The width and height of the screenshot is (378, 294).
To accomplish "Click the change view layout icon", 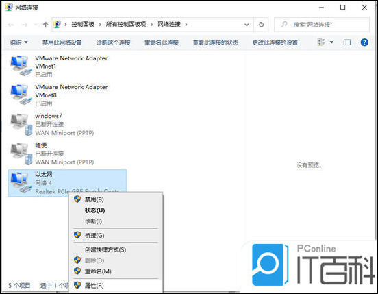I will tap(321, 42).
